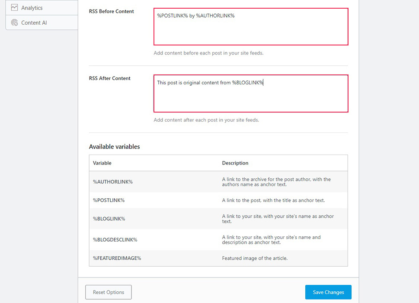Image resolution: width=419 pixels, height=303 pixels.
Task: Click the Content AI swirl icon
Action: pos(14,23)
